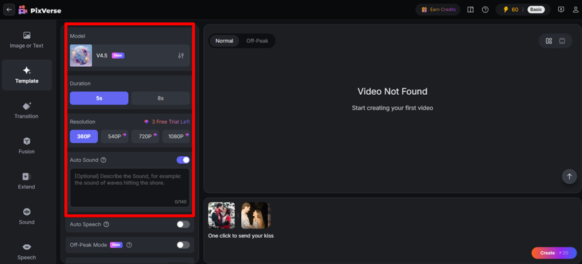Click the 'Video Not Found' heading
The image size is (582, 264).
click(x=393, y=91)
